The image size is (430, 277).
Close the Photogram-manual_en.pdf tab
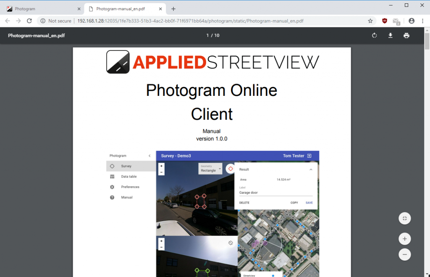[x=160, y=9]
